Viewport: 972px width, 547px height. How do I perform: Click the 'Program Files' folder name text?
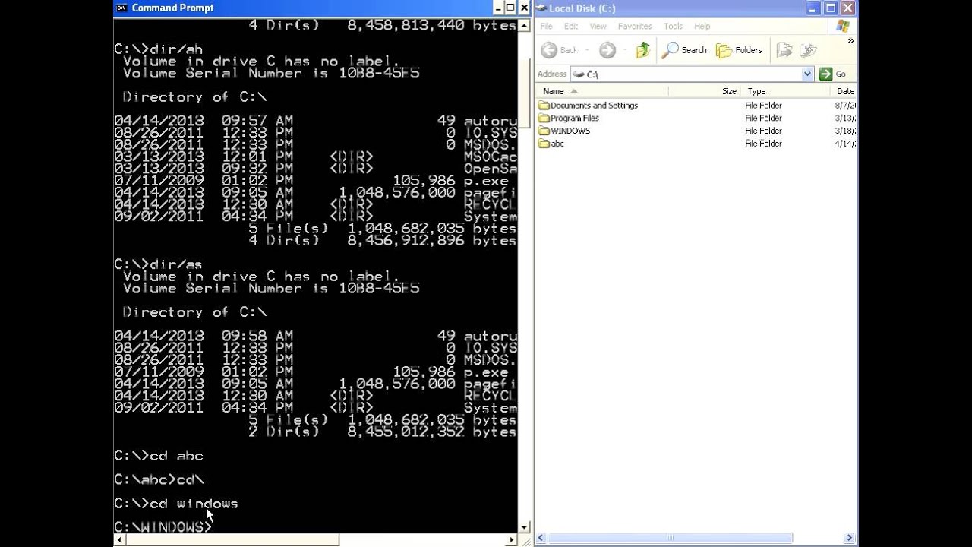pyautogui.click(x=575, y=118)
